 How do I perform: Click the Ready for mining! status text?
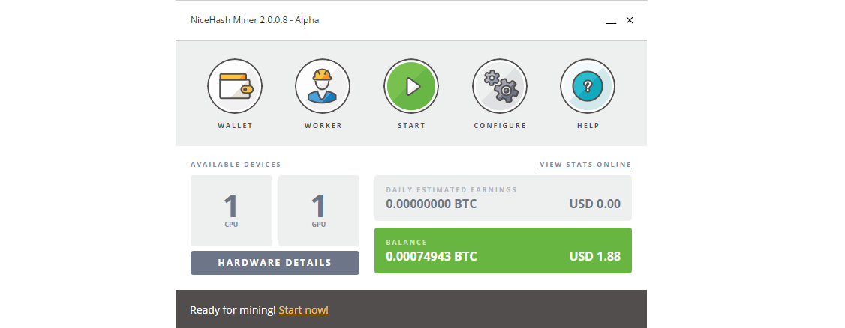point(233,310)
